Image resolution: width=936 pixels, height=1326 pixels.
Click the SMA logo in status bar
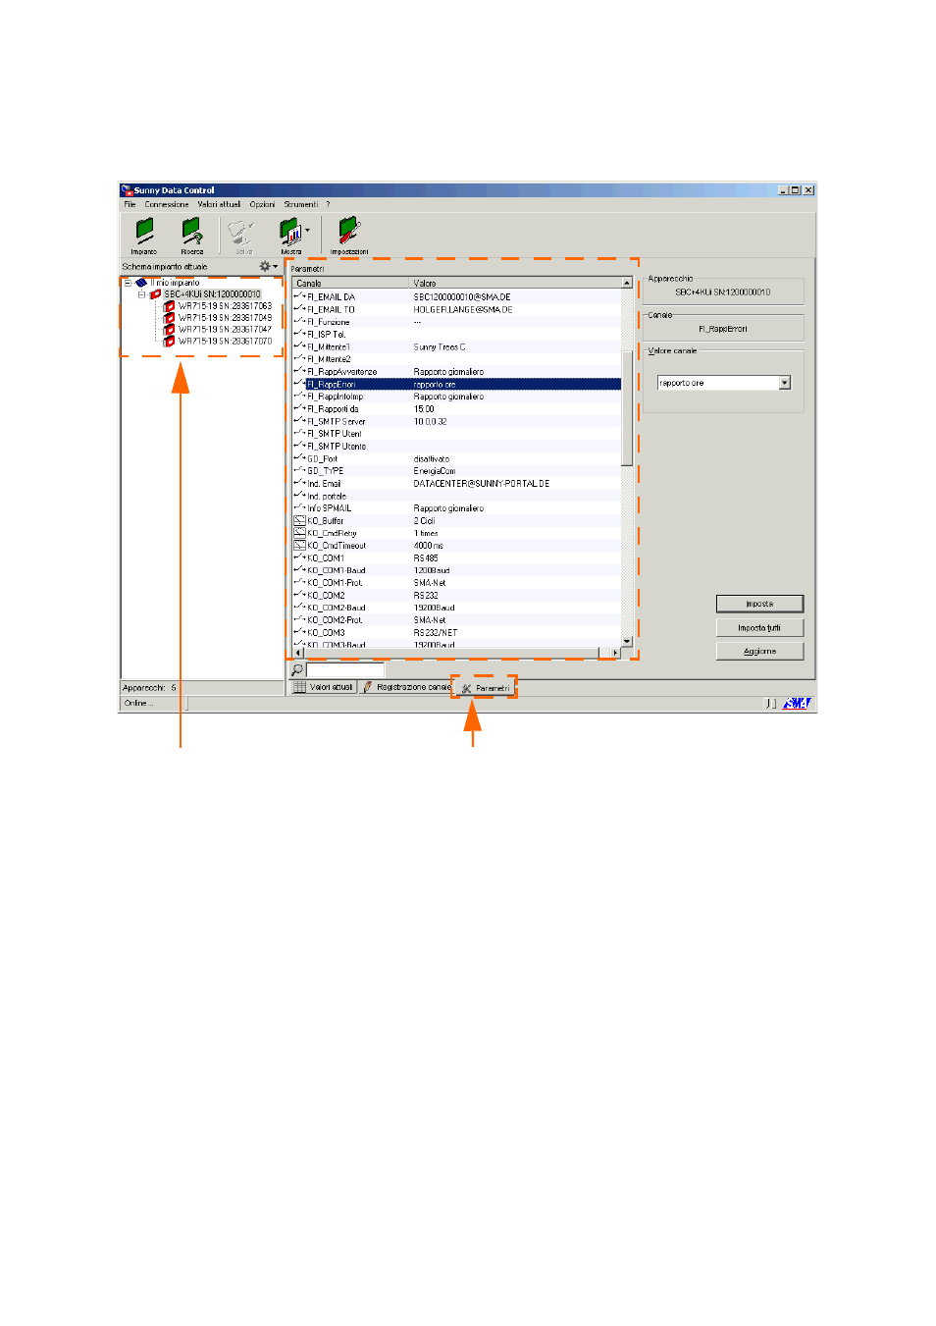pyautogui.click(x=797, y=704)
